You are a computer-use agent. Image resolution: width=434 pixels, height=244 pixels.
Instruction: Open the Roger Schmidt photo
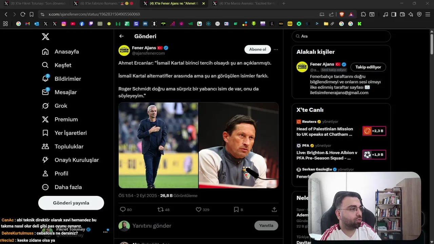pyautogui.click(x=238, y=145)
